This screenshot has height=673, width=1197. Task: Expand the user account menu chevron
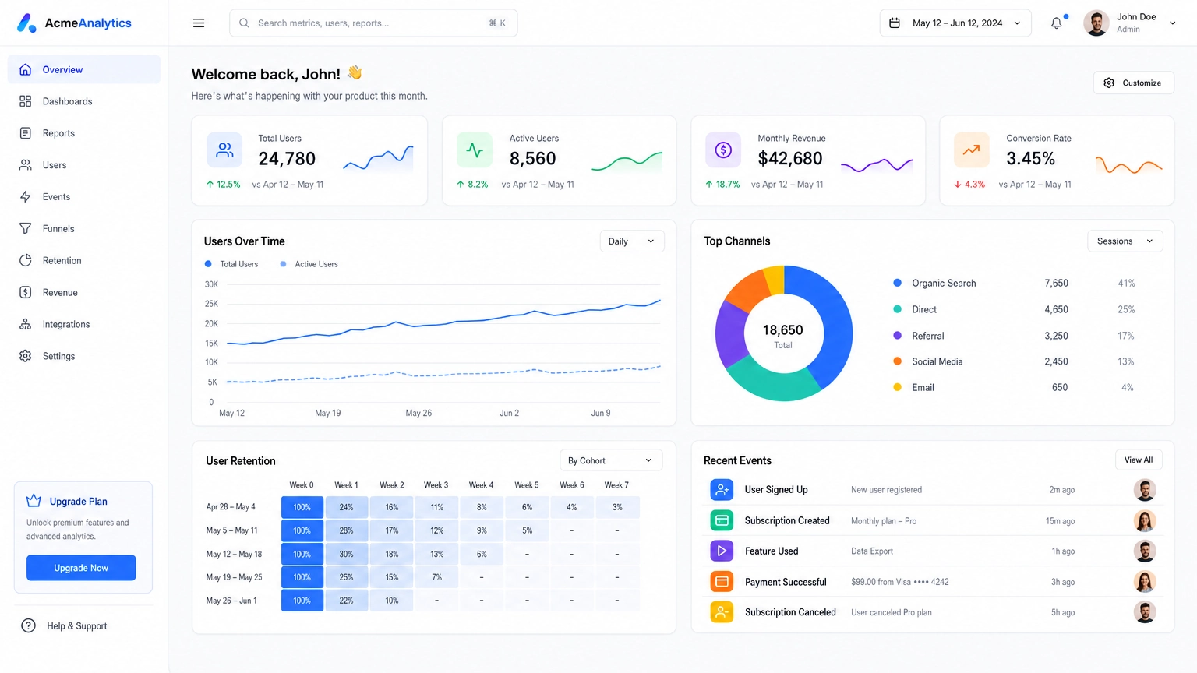[1172, 23]
